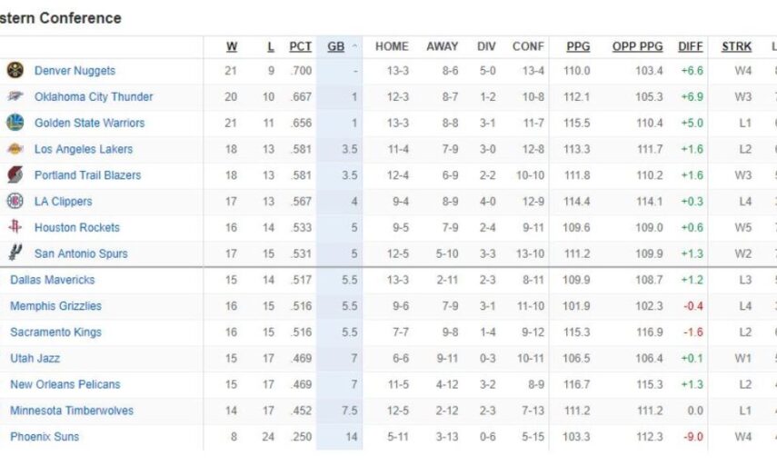The image size is (777, 466).
Task: Click the Oklahoma City Thunder logo
Action: pos(15,97)
